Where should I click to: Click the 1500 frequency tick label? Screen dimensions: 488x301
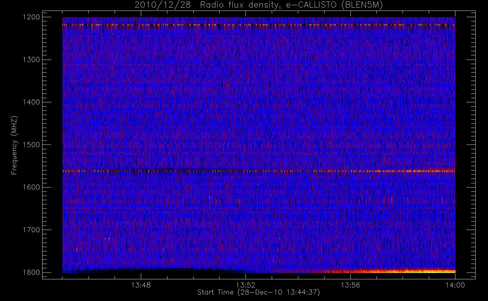31,145
